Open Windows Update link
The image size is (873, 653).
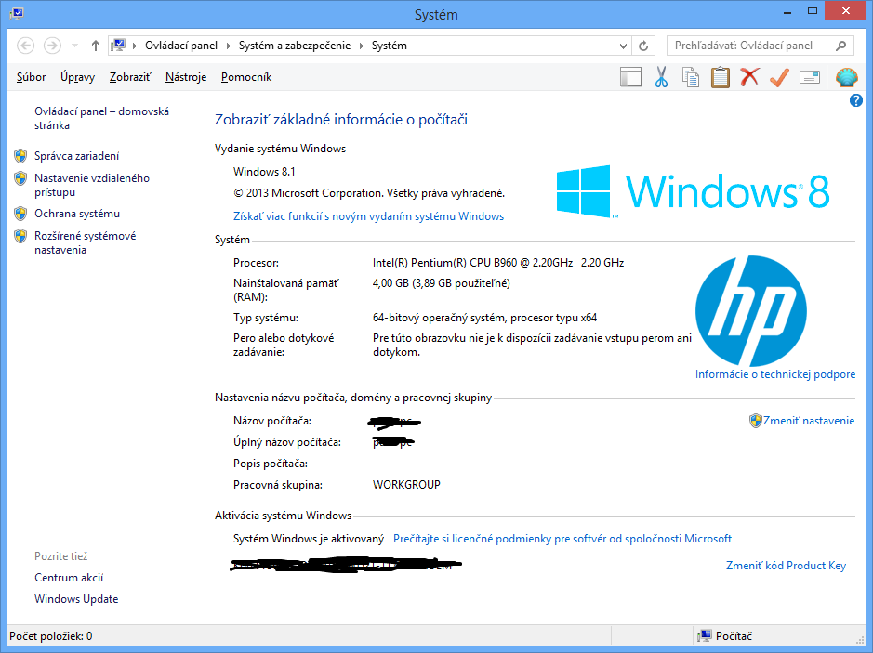tap(76, 599)
